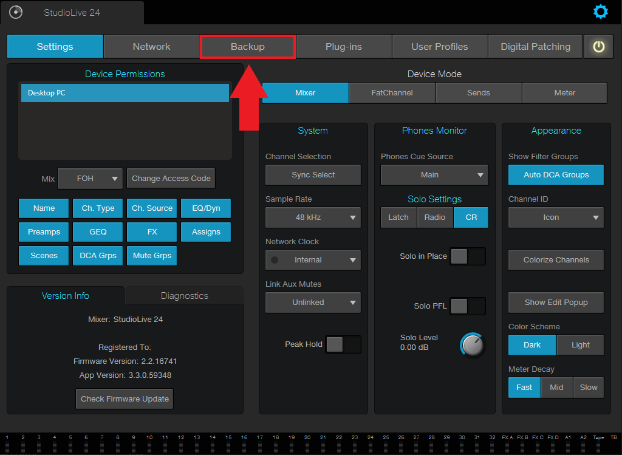
Task: Open the Backup tab
Action: tap(248, 47)
